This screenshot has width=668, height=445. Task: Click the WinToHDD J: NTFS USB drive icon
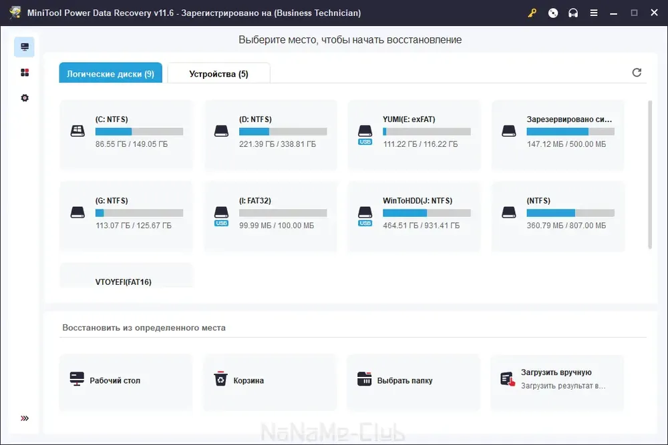pos(365,215)
